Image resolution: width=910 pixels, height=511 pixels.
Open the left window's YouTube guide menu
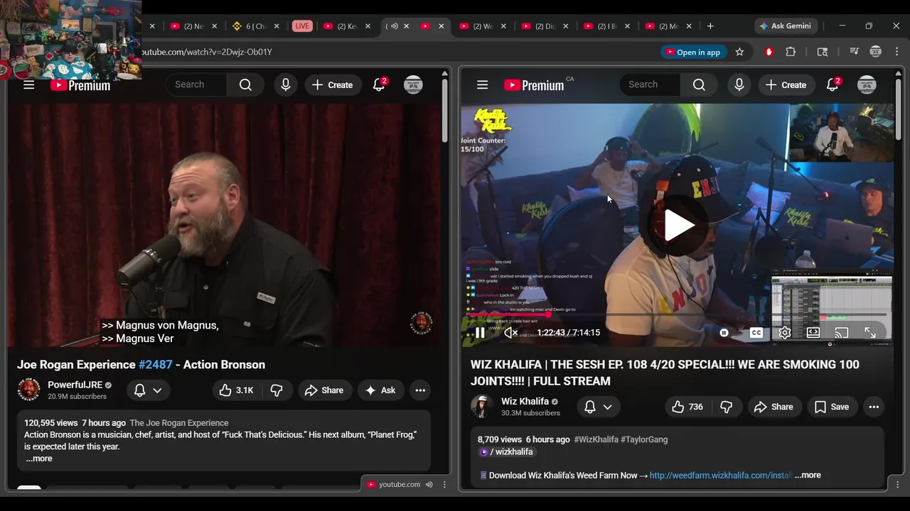click(28, 85)
